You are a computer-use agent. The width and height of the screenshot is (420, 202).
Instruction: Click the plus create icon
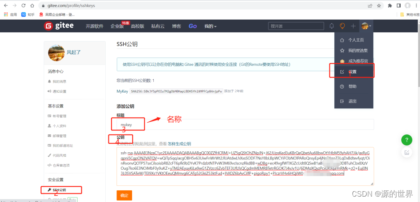pos(353,26)
